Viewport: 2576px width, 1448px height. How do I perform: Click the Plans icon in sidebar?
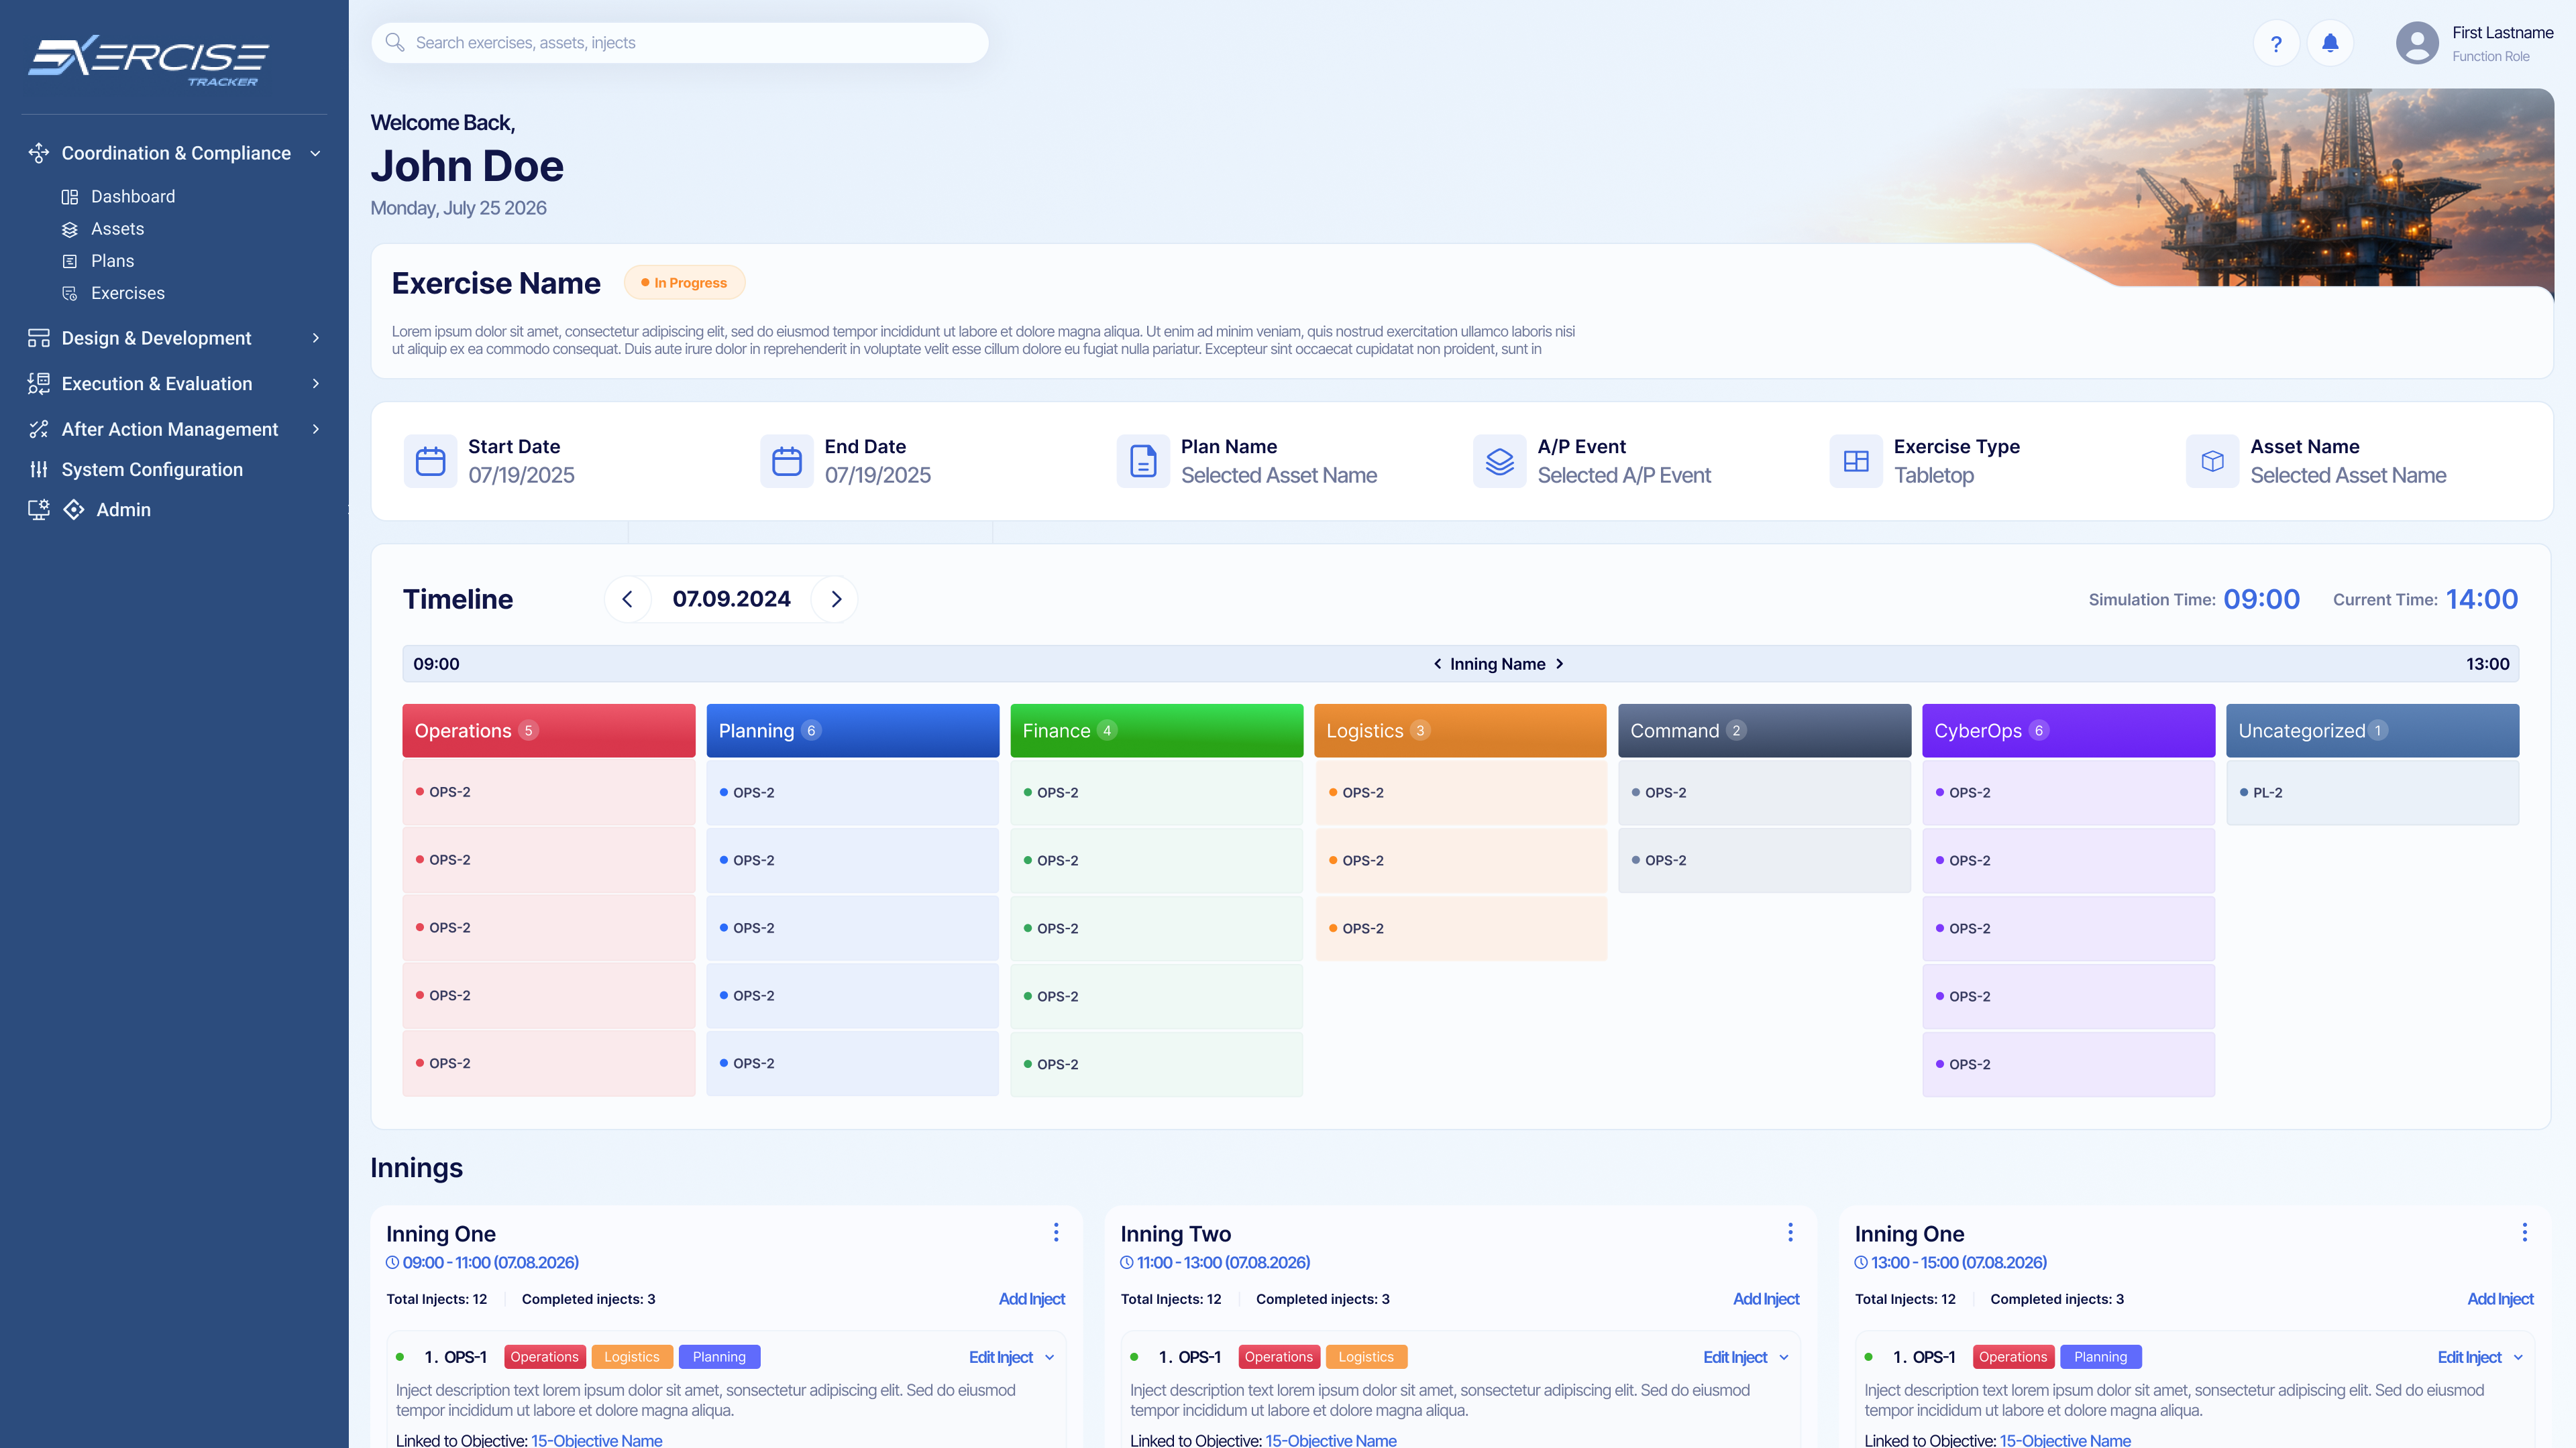point(70,261)
